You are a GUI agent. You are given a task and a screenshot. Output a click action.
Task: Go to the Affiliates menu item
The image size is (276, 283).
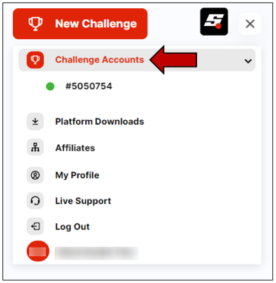75,148
